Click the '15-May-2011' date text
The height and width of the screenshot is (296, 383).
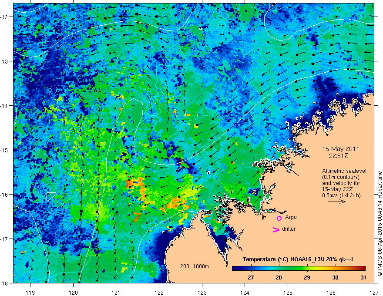[341, 149]
